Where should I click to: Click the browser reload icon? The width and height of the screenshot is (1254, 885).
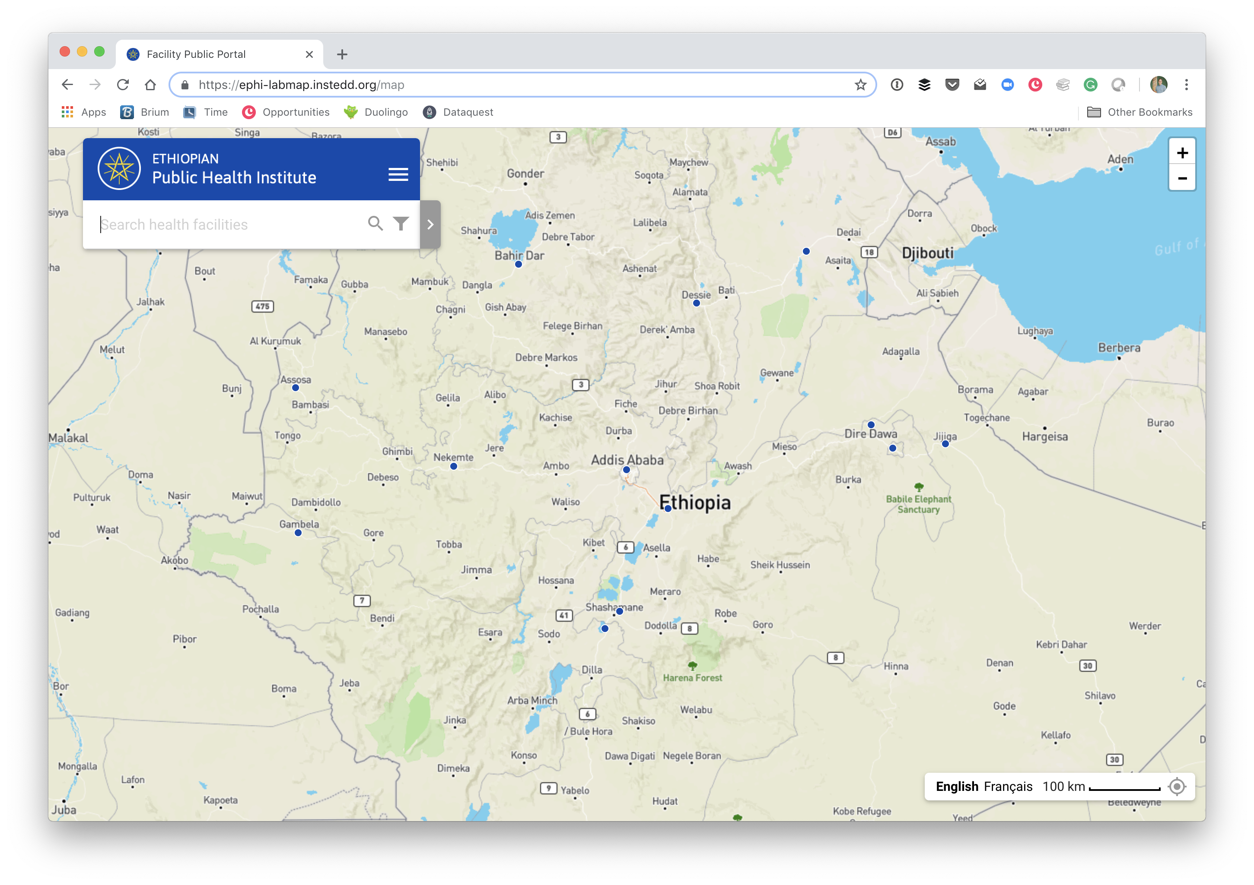pyautogui.click(x=123, y=85)
